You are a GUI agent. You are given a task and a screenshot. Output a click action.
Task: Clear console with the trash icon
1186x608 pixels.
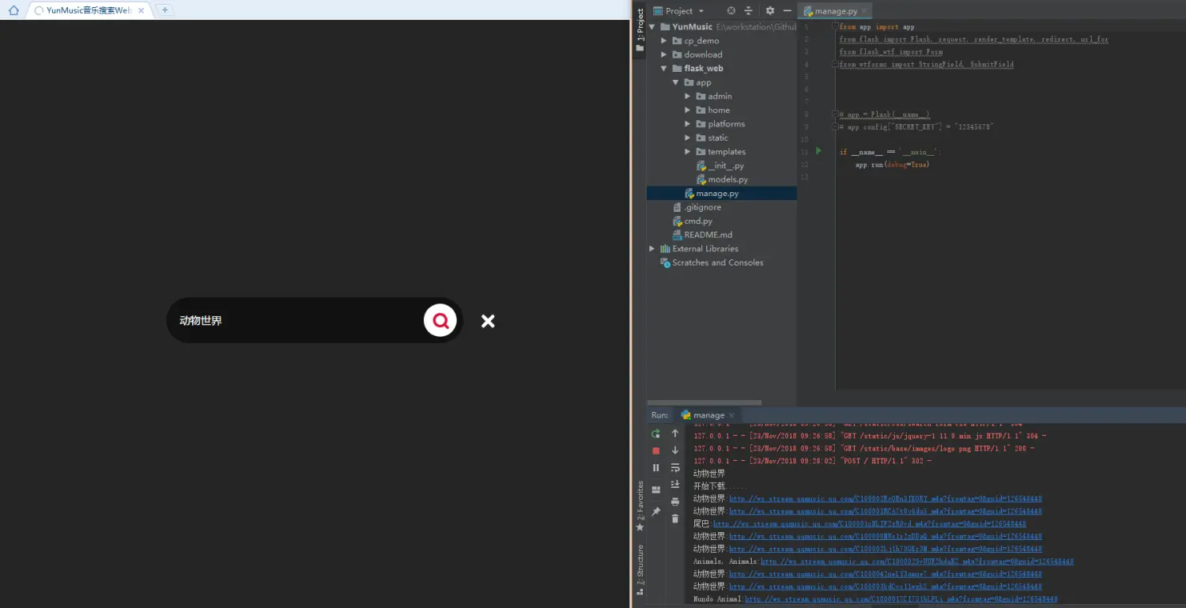coord(675,519)
